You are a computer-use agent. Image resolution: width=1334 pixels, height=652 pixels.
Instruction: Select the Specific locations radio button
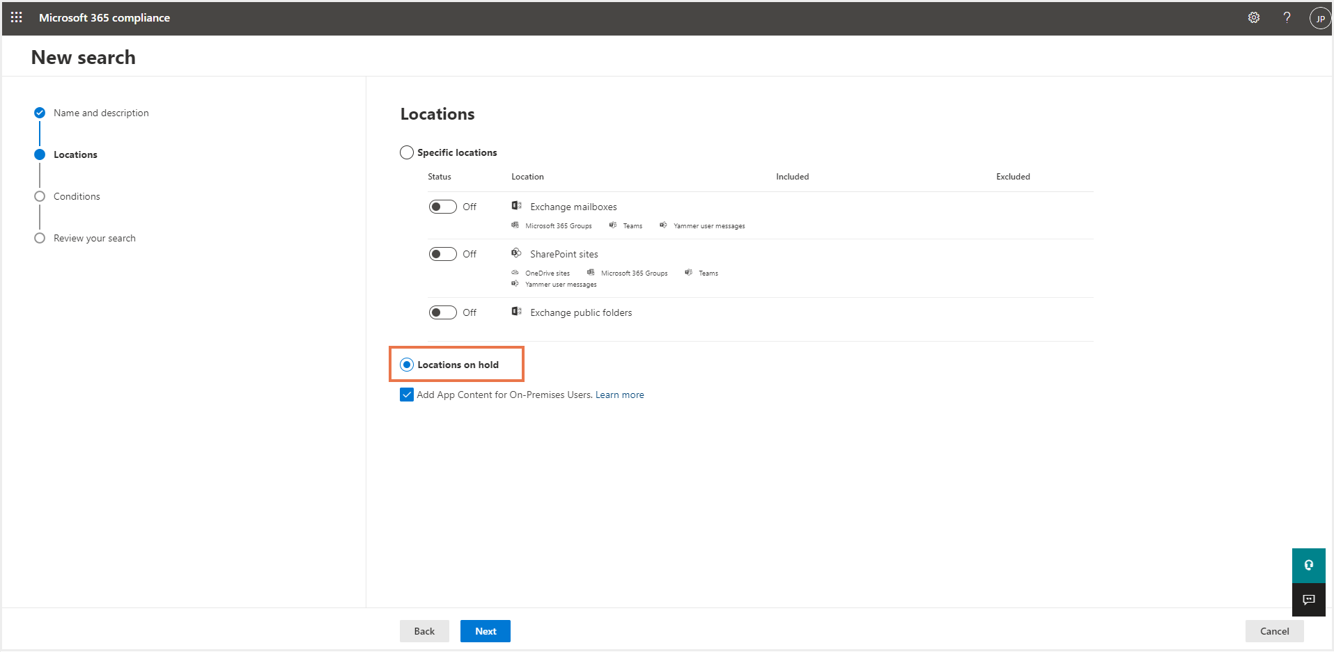tap(406, 152)
